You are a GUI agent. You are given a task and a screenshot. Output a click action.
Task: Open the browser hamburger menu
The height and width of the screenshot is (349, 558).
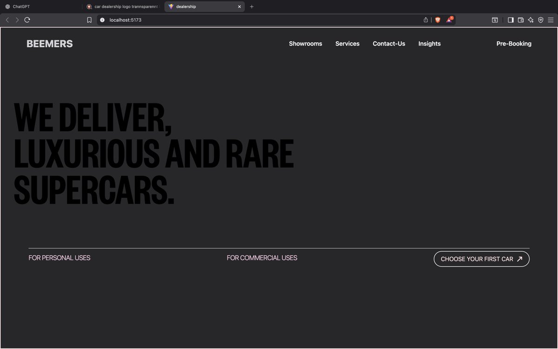click(551, 20)
